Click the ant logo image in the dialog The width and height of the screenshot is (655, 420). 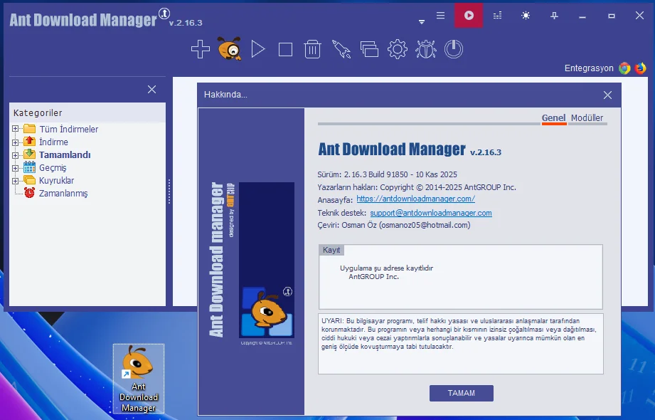[x=267, y=260]
